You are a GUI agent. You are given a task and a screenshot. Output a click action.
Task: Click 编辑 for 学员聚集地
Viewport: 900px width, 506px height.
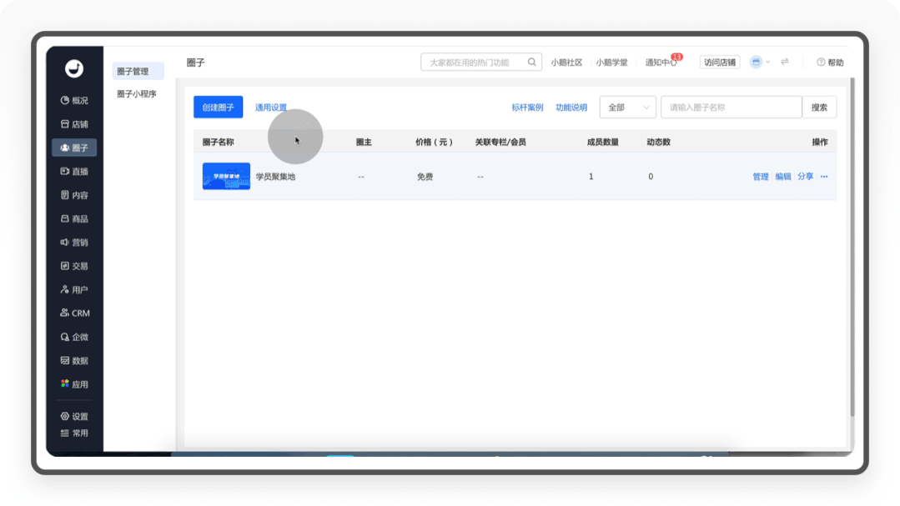coord(783,177)
